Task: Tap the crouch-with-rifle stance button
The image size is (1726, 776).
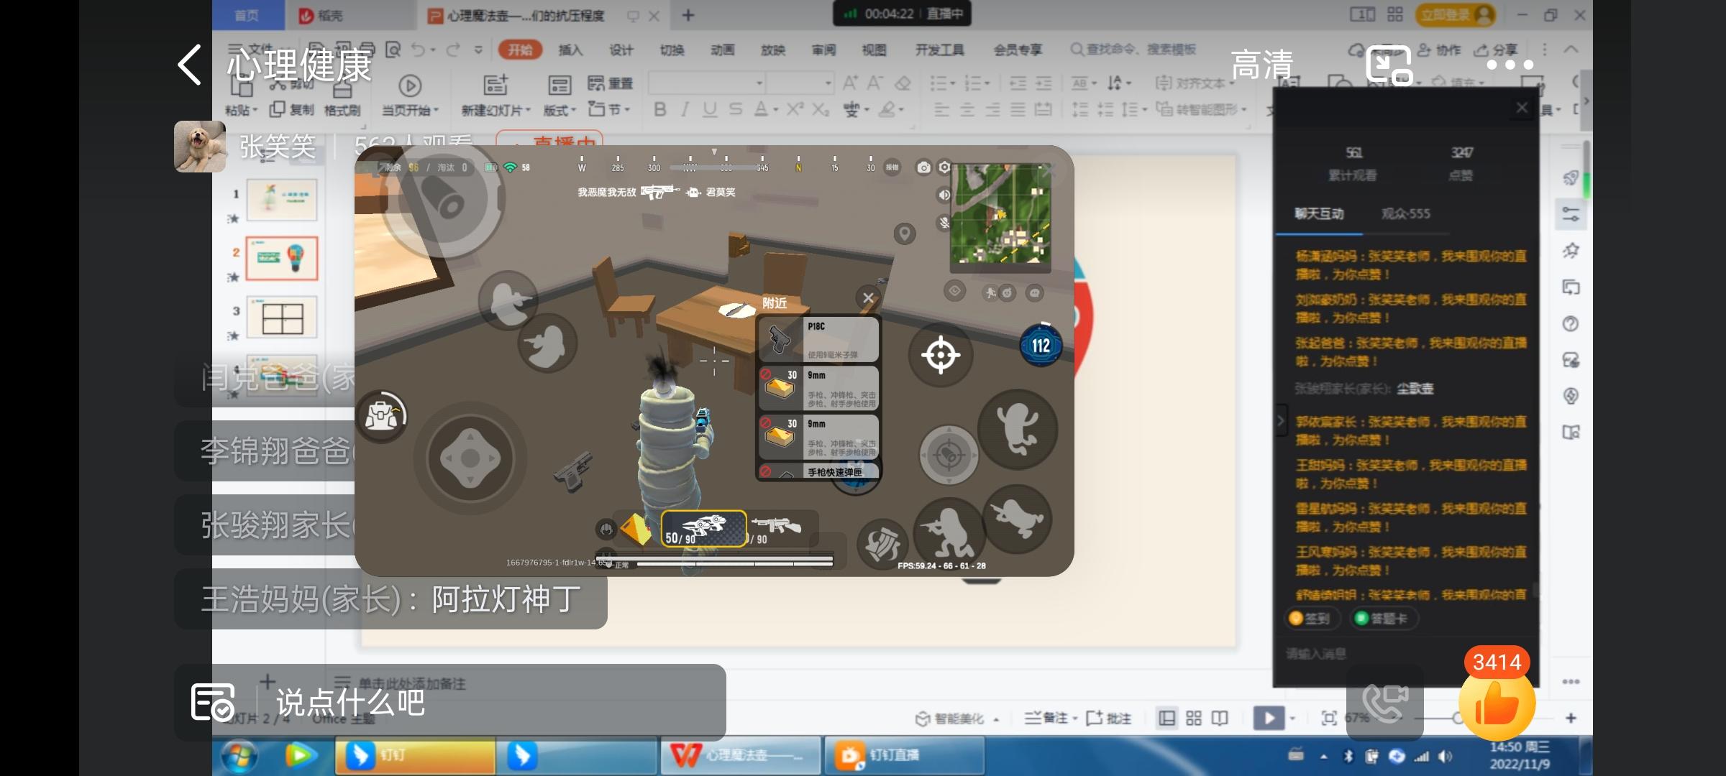Action: (x=949, y=535)
